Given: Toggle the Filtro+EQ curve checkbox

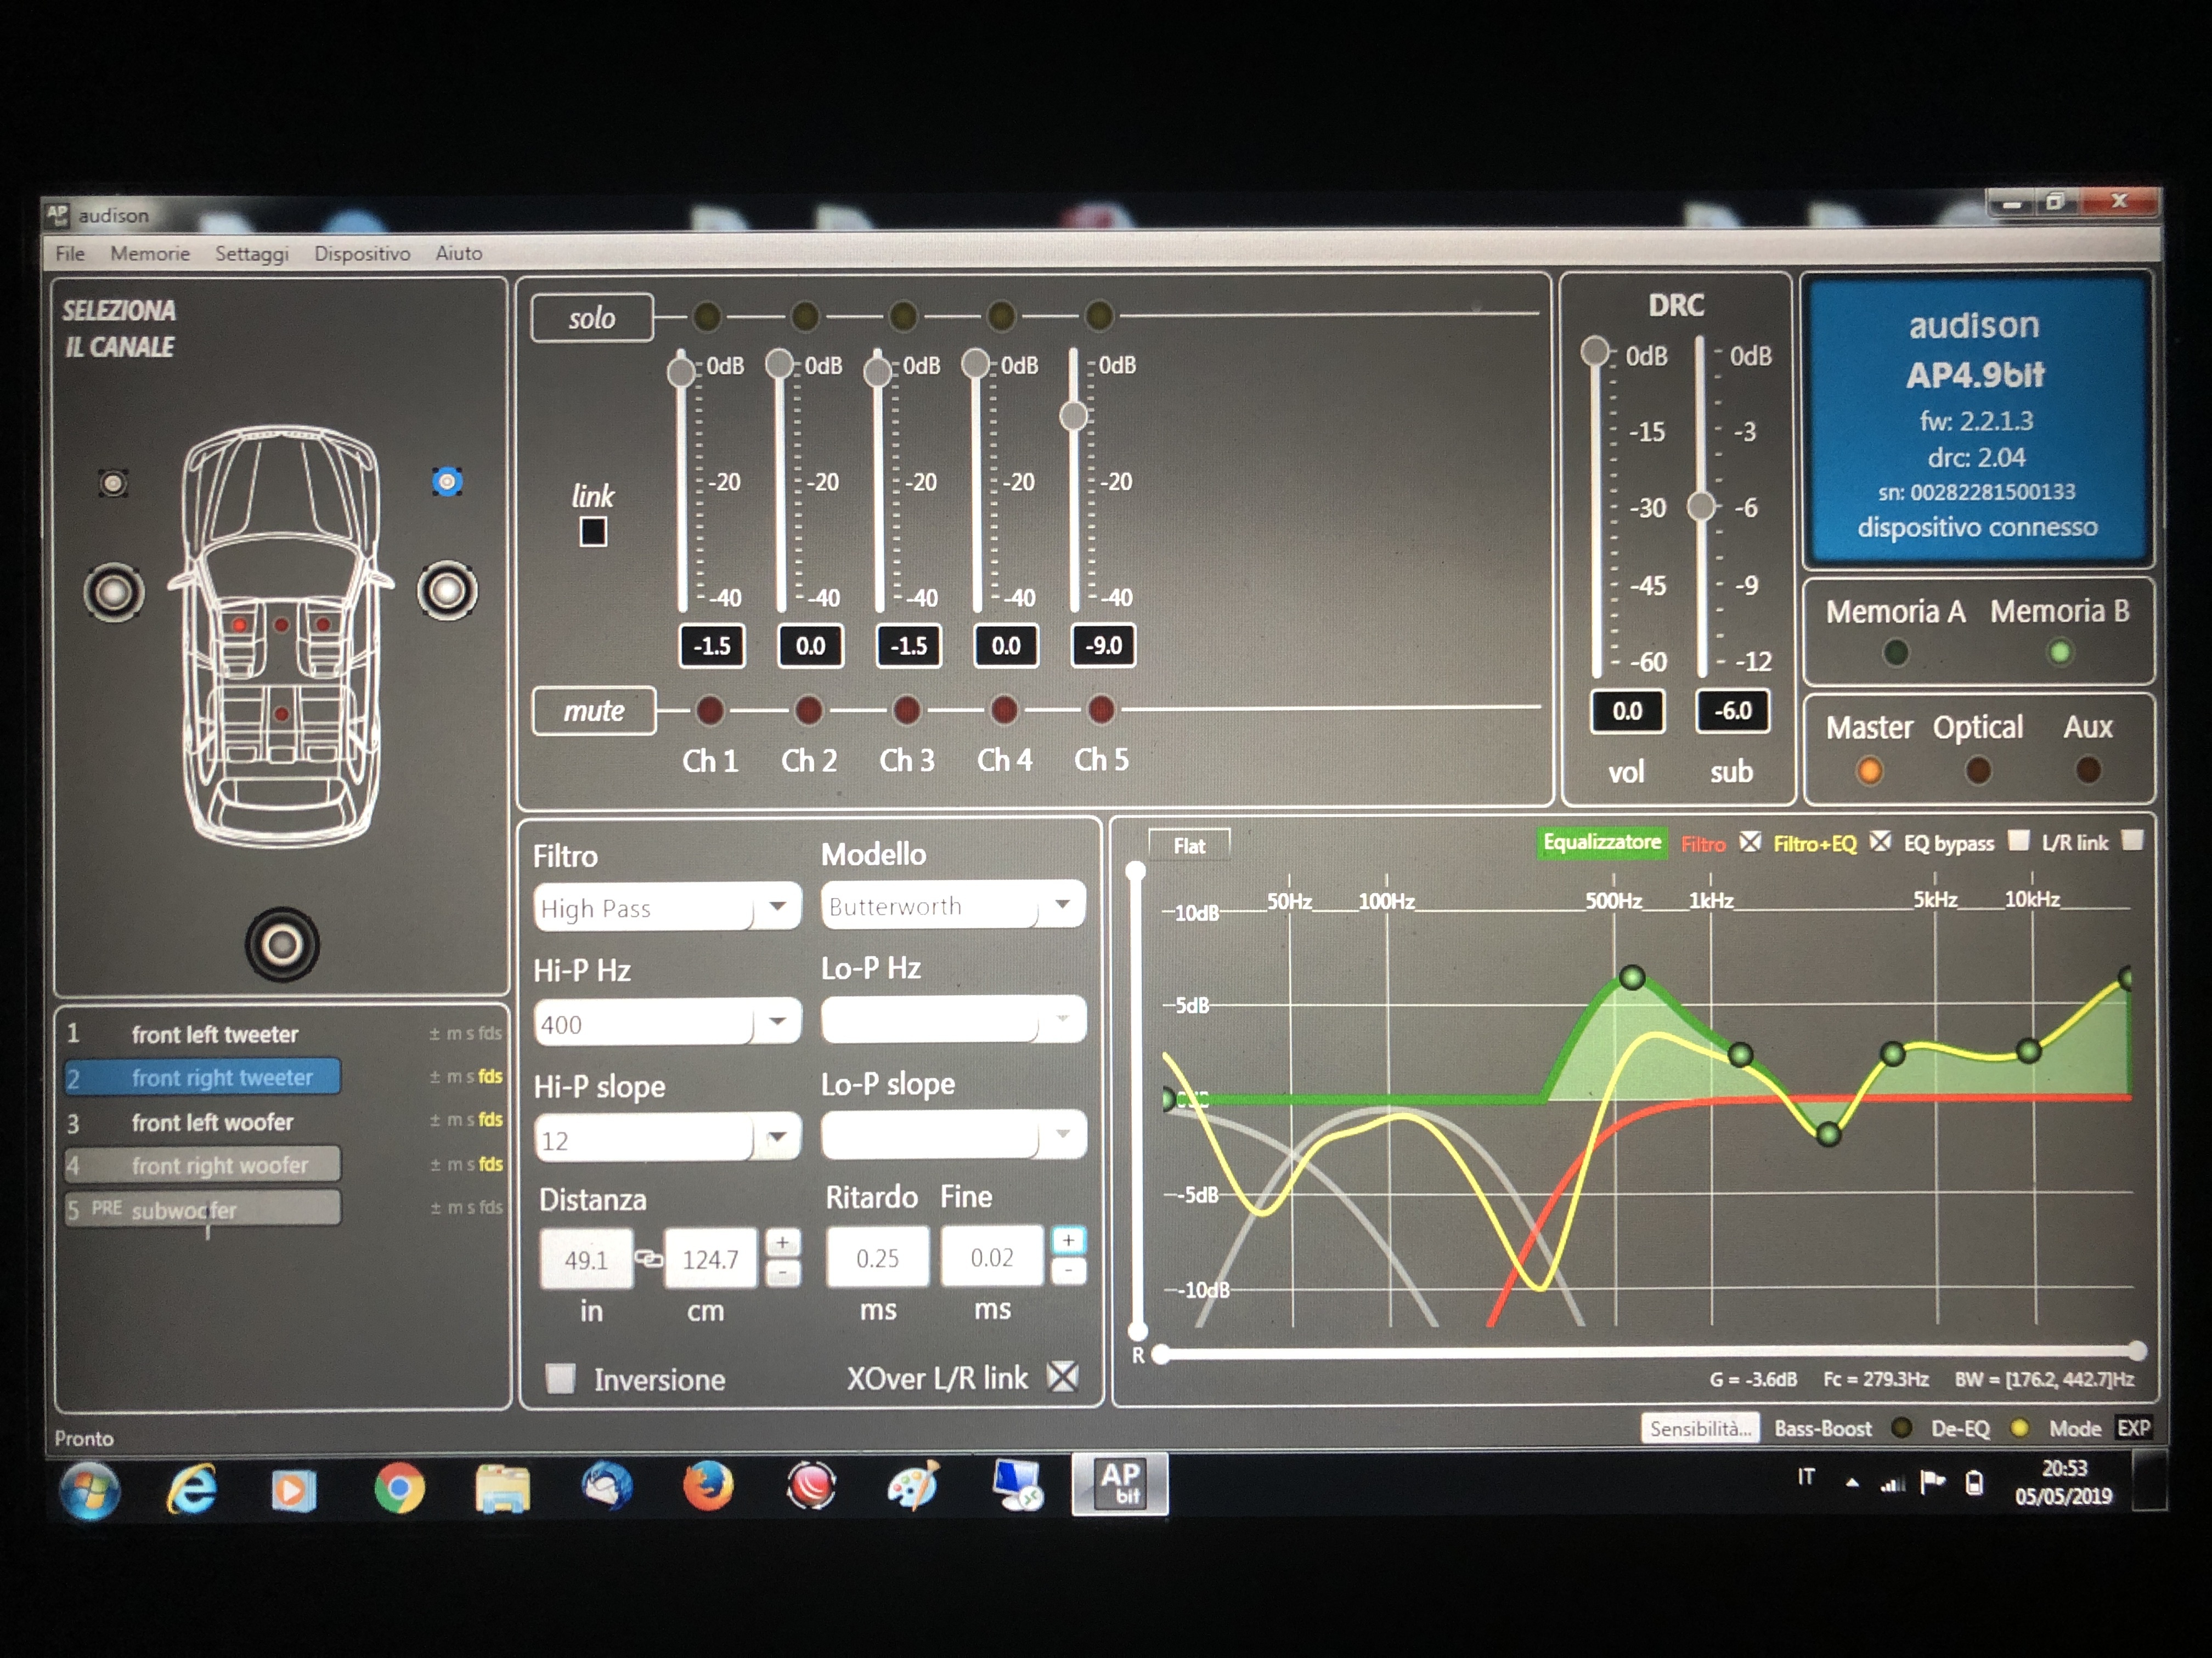Looking at the screenshot, I should (x=1880, y=842).
